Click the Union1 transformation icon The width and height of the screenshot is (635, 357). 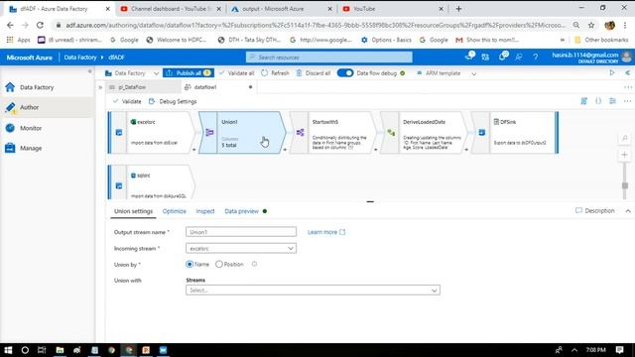coord(209,132)
